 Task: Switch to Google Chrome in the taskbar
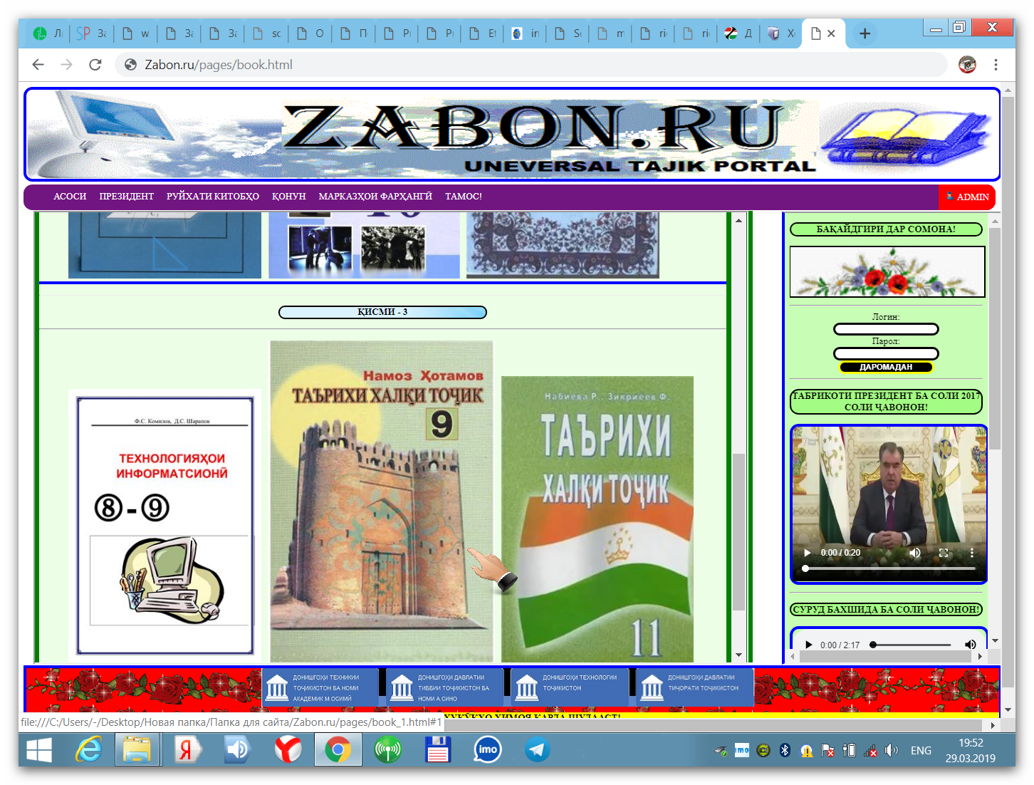point(338,750)
